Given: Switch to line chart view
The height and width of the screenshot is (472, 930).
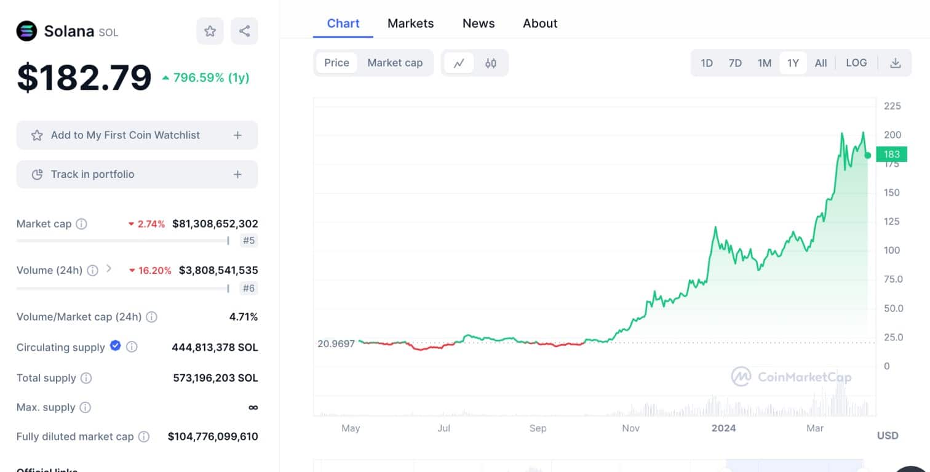Looking at the screenshot, I should [x=459, y=63].
